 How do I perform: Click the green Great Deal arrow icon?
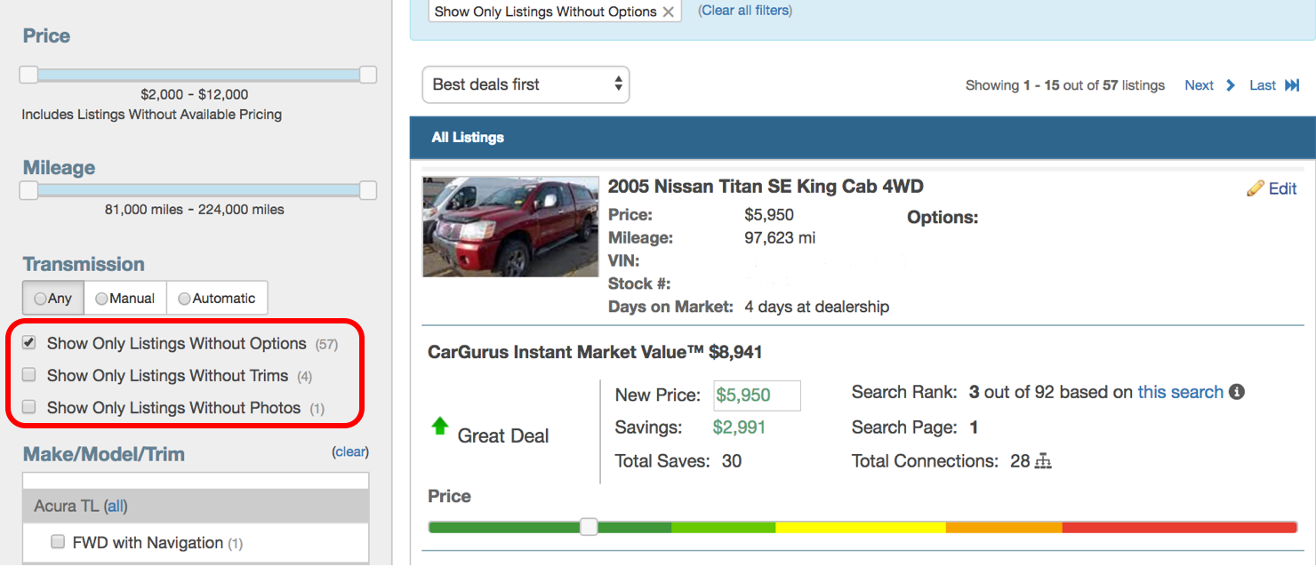(x=439, y=427)
